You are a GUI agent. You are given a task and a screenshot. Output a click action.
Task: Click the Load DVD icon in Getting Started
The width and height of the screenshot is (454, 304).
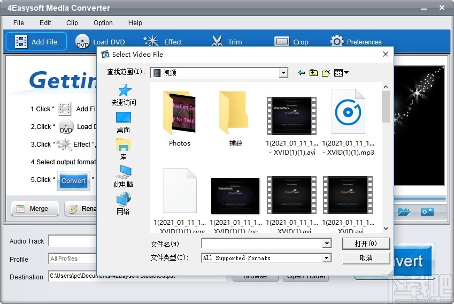tap(66, 127)
